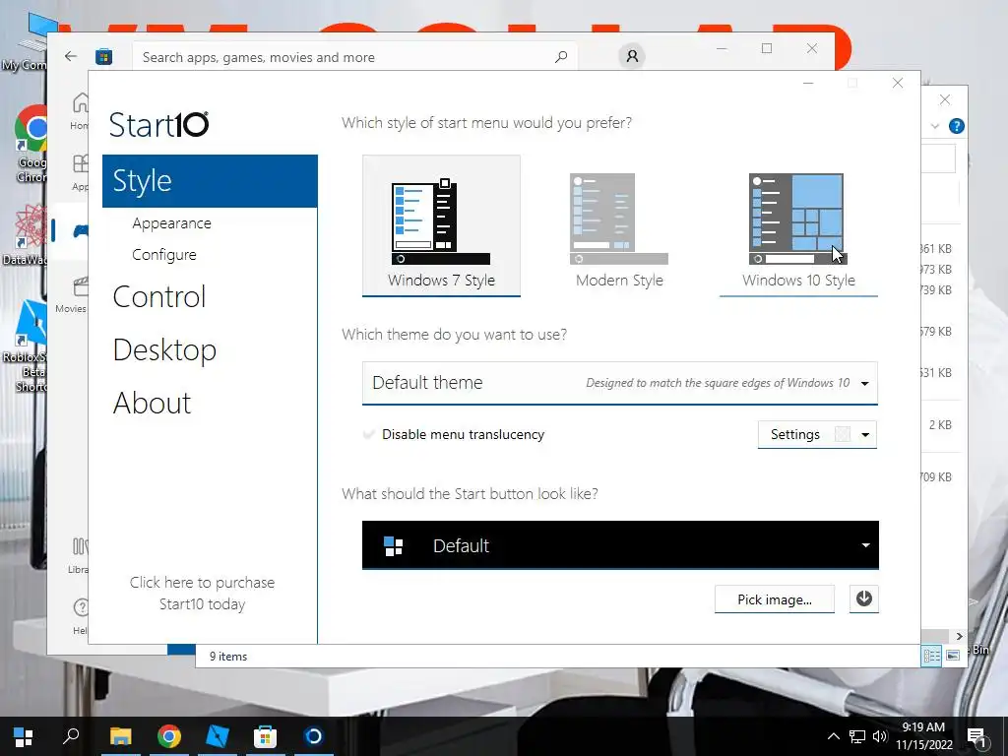Switch to the Control section
Screen dimensions: 1008x756
(x=159, y=297)
